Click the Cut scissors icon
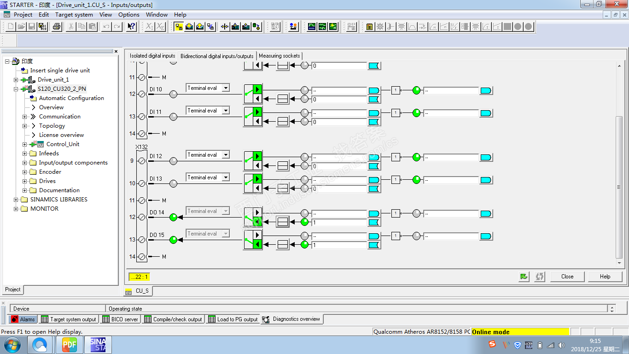 [71, 27]
